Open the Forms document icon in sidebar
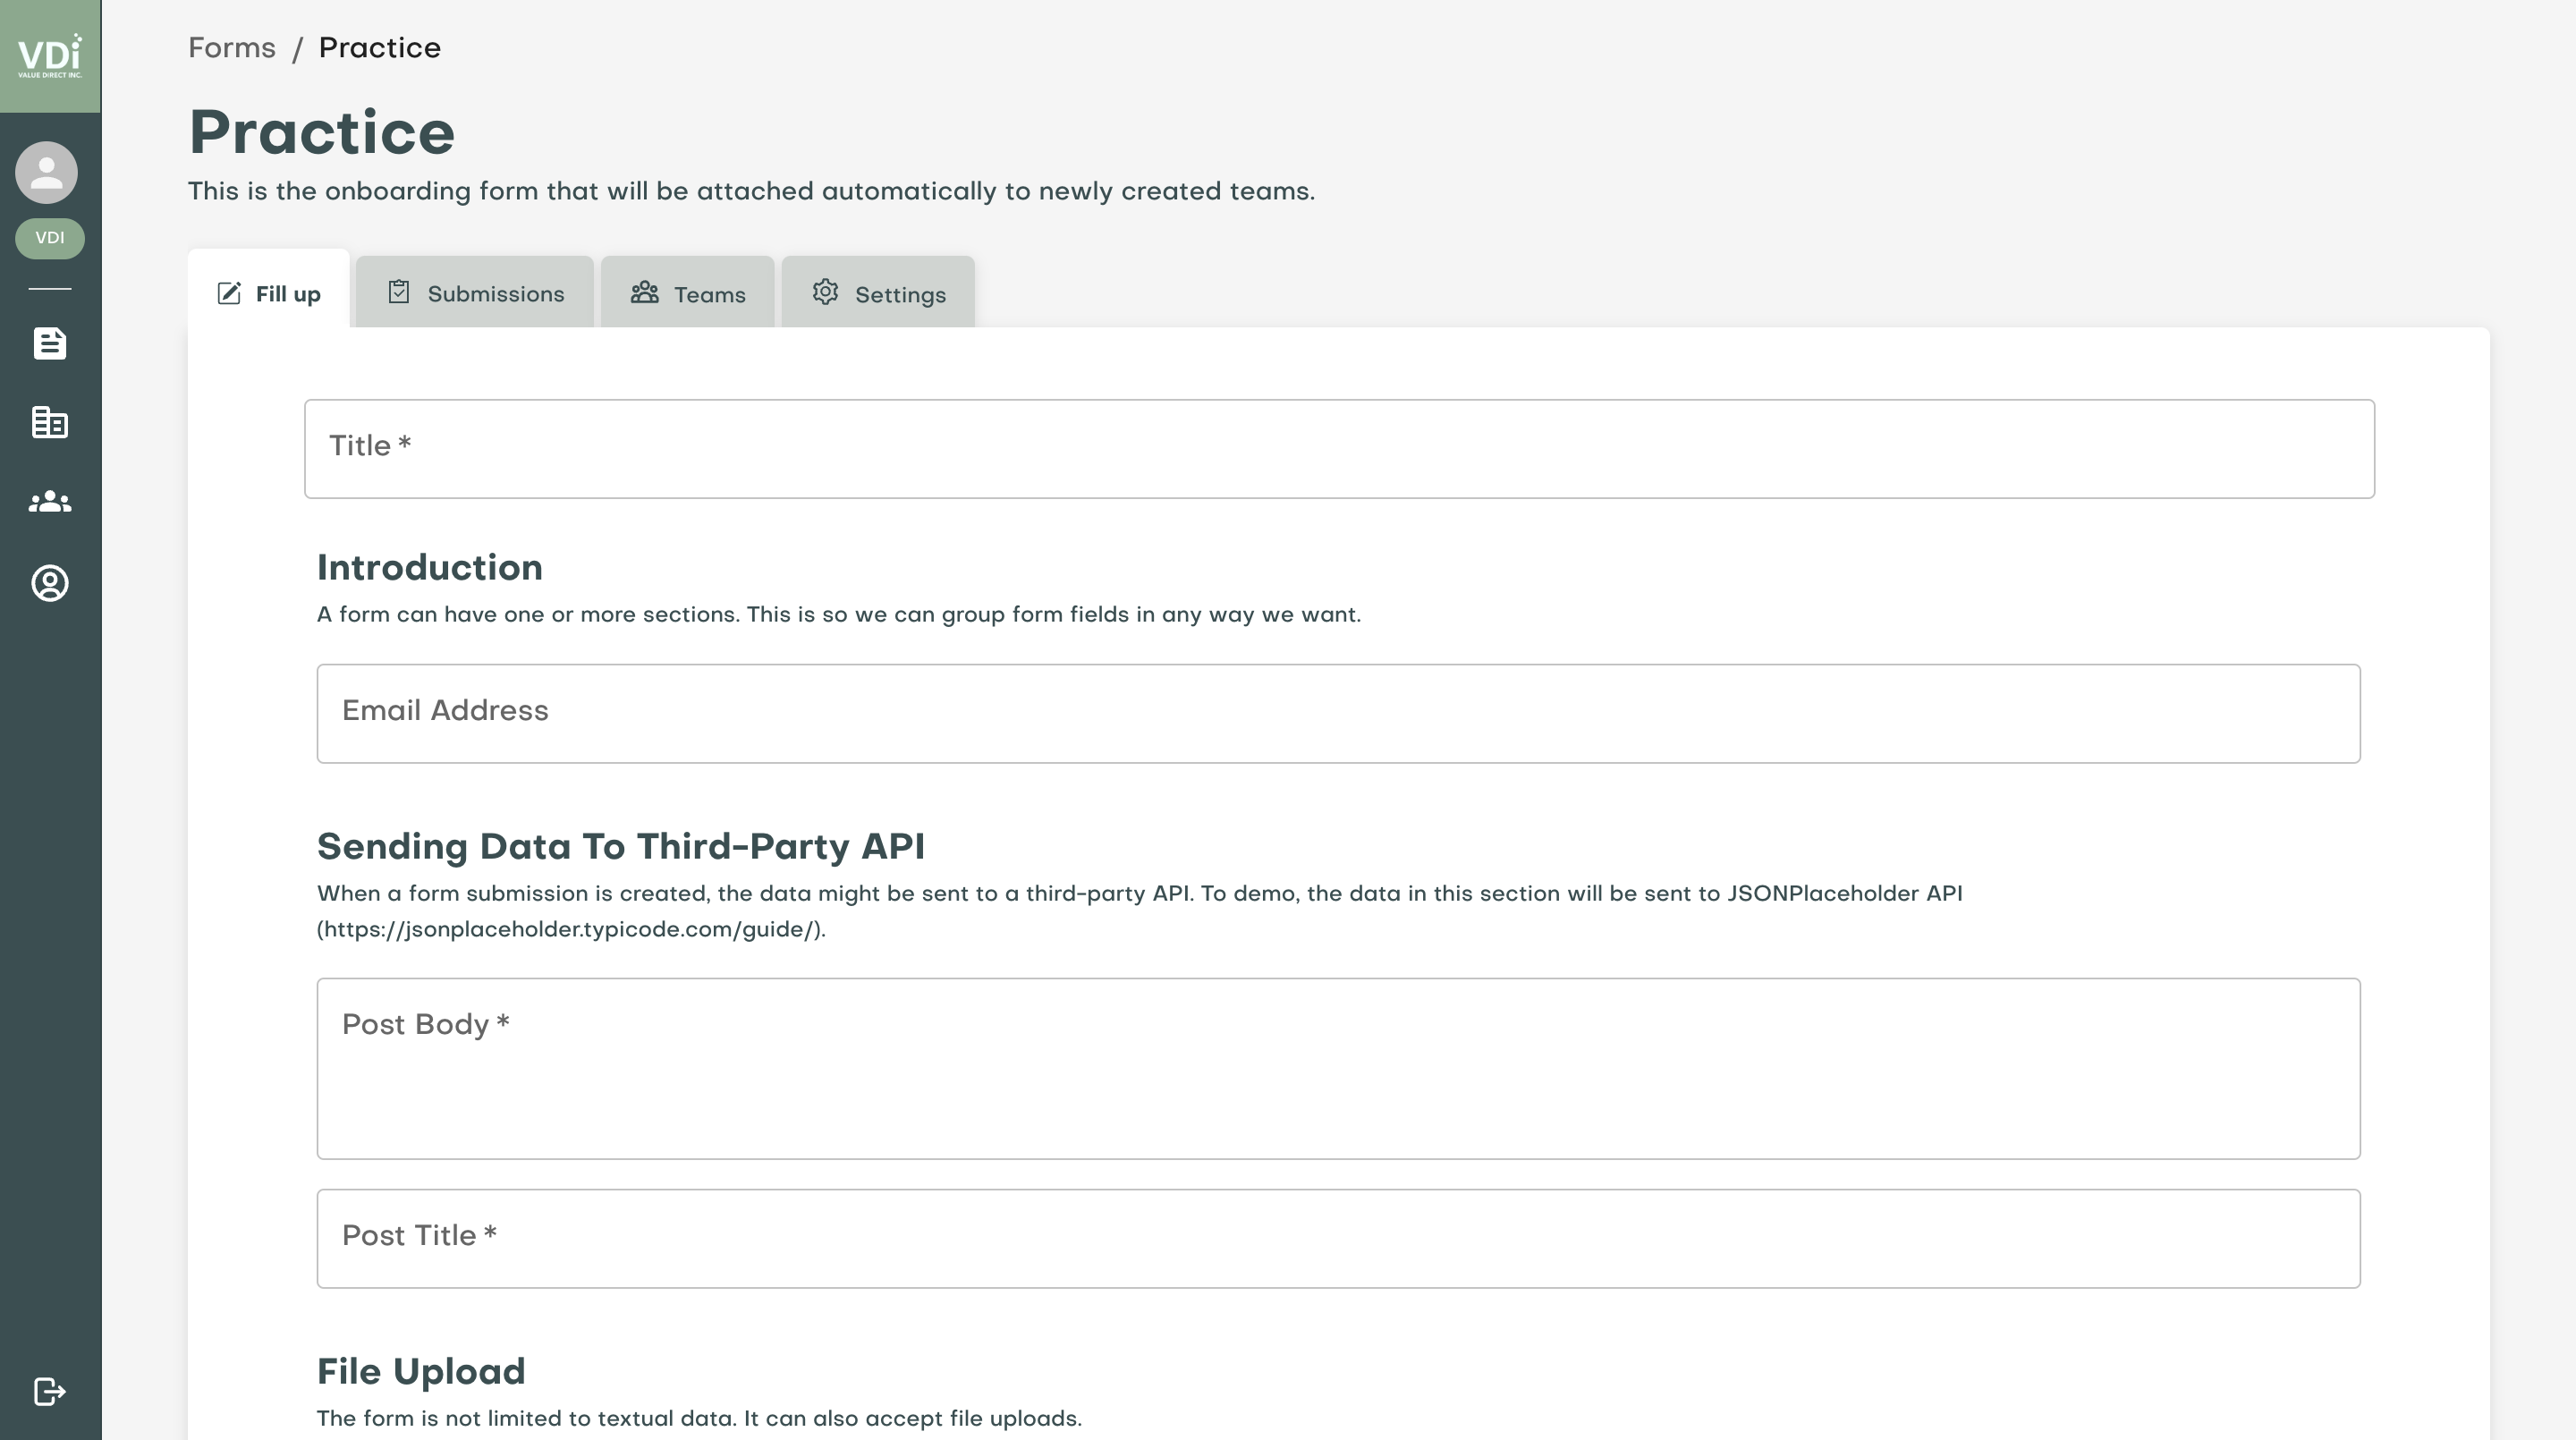The height and width of the screenshot is (1440, 2576). 50,343
